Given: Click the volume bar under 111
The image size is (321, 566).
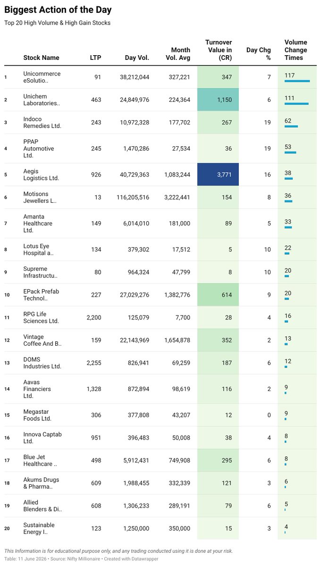Looking at the screenshot, I should (x=296, y=104).
